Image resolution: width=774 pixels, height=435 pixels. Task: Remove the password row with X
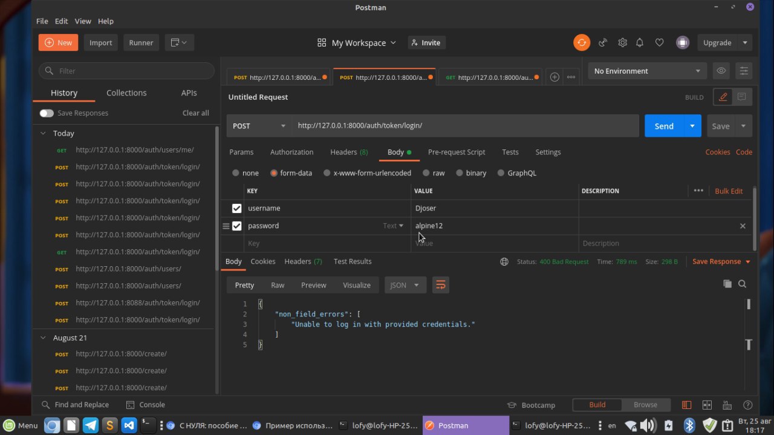743,226
